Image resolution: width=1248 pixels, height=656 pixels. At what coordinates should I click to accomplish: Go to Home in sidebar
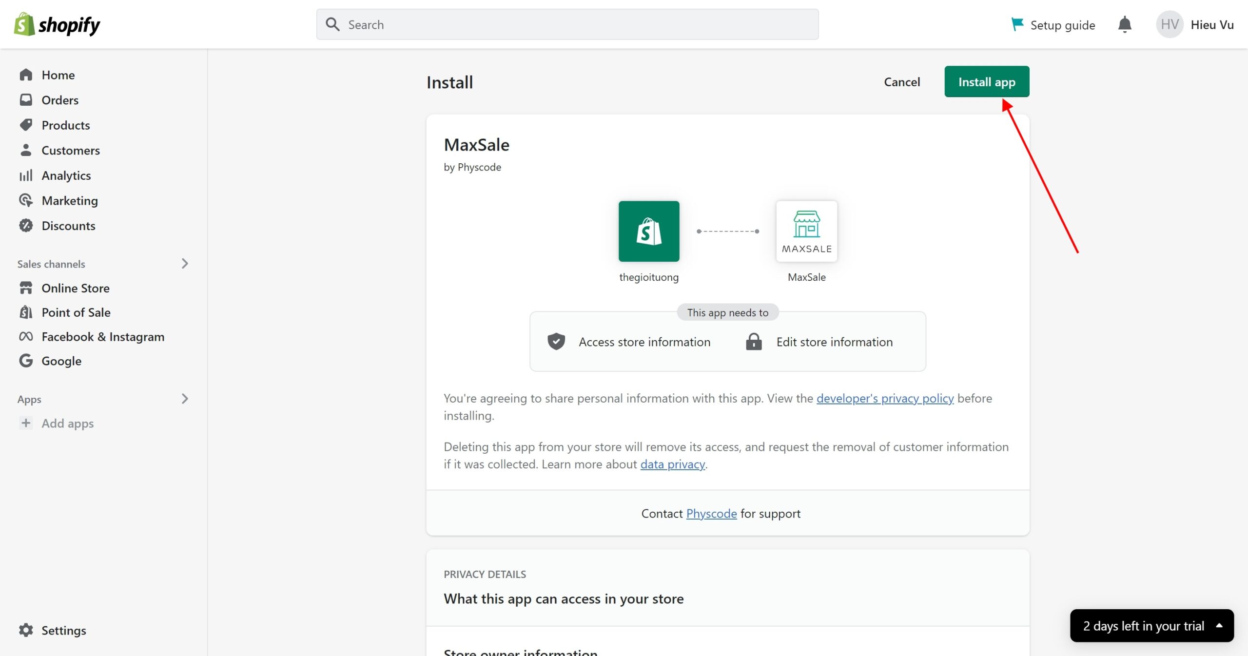58,75
